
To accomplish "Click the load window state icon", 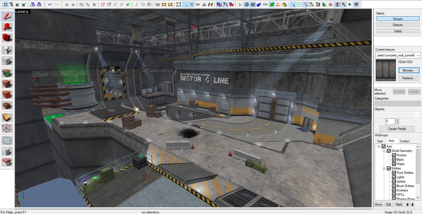I will click(x=32, y=5).
